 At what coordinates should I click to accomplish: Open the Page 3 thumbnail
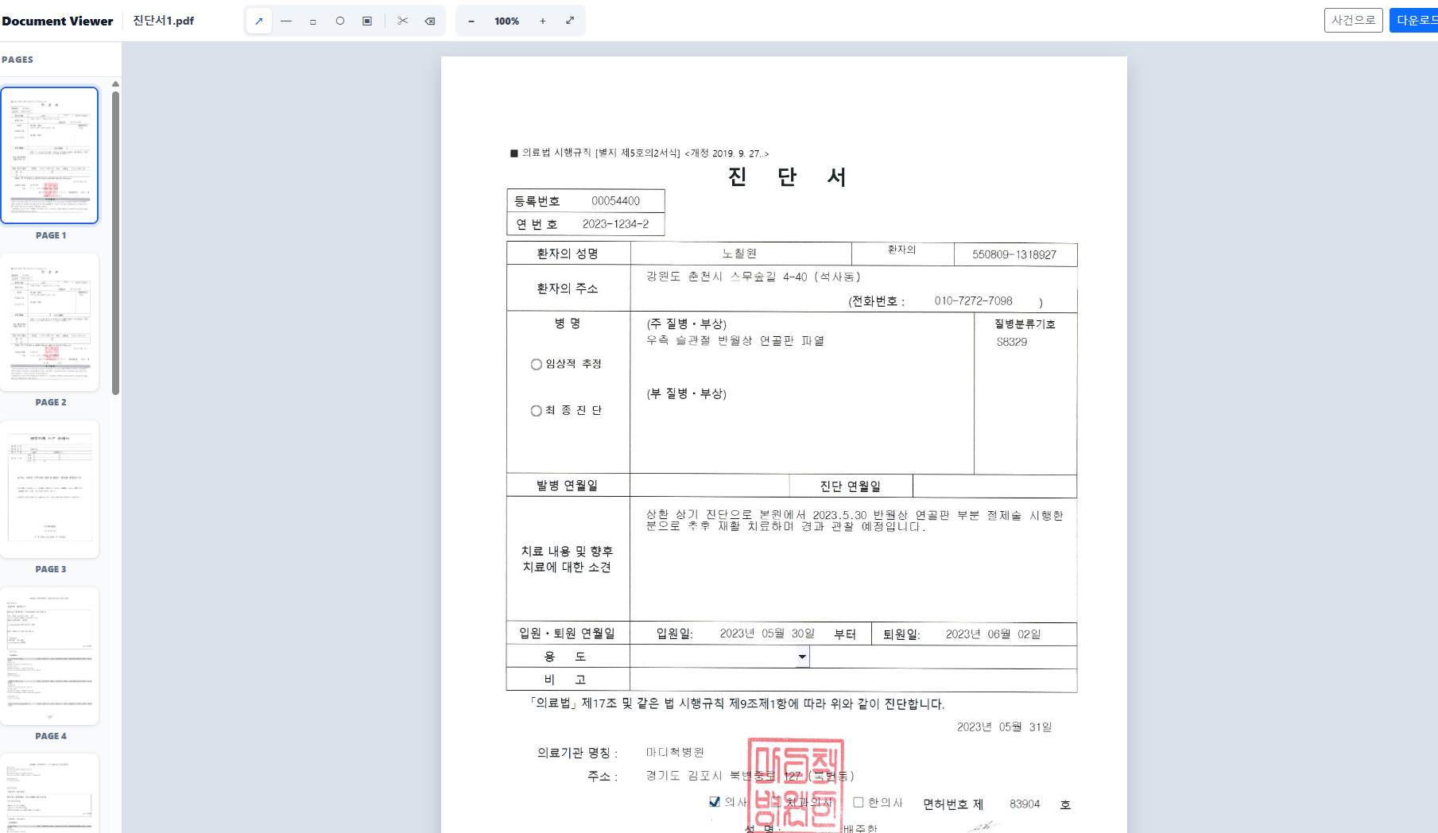50,490
